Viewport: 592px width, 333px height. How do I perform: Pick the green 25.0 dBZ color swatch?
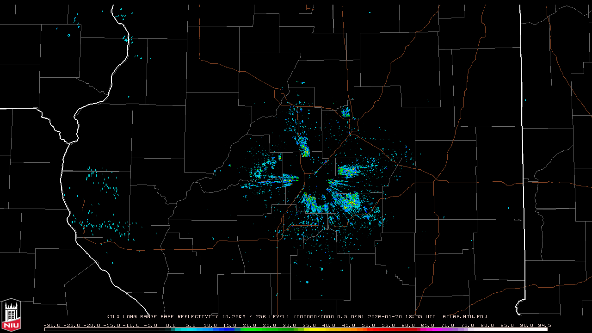(270, 329)
